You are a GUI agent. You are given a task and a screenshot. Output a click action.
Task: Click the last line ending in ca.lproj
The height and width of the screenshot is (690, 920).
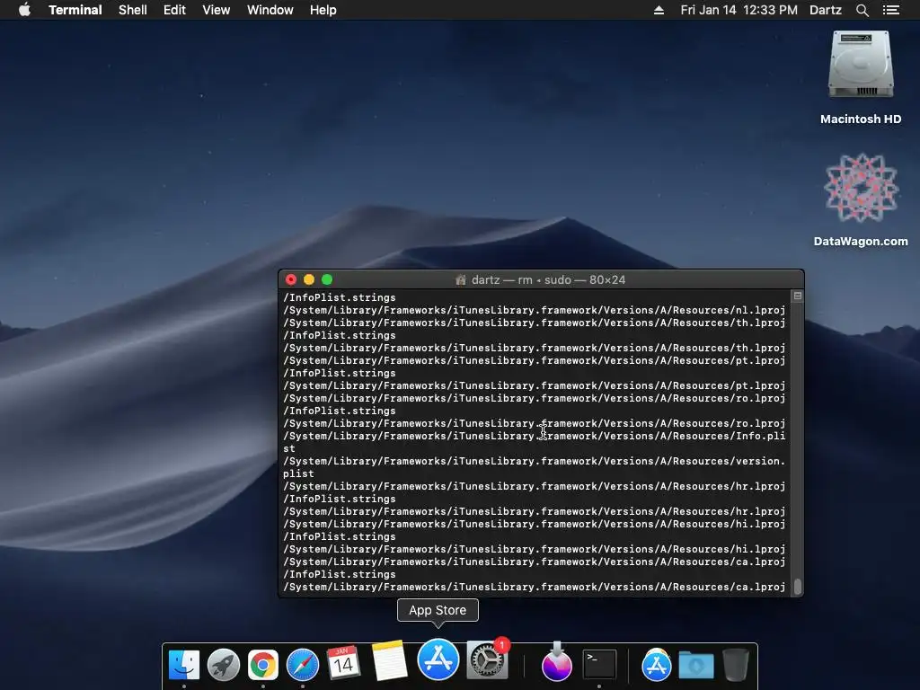click(x=534, y=587)
